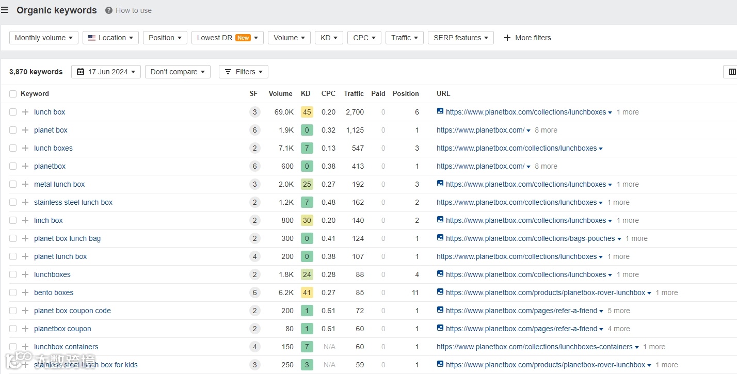The image size is (737, 374).
Task: Expand the plus icon for linch box
Action: click(x=25, y=220)
